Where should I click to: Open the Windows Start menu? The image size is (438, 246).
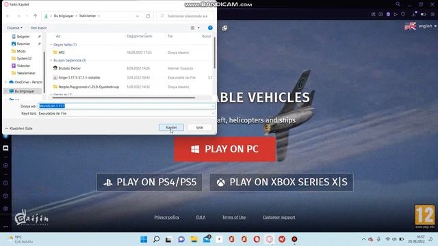coord(144,239)
